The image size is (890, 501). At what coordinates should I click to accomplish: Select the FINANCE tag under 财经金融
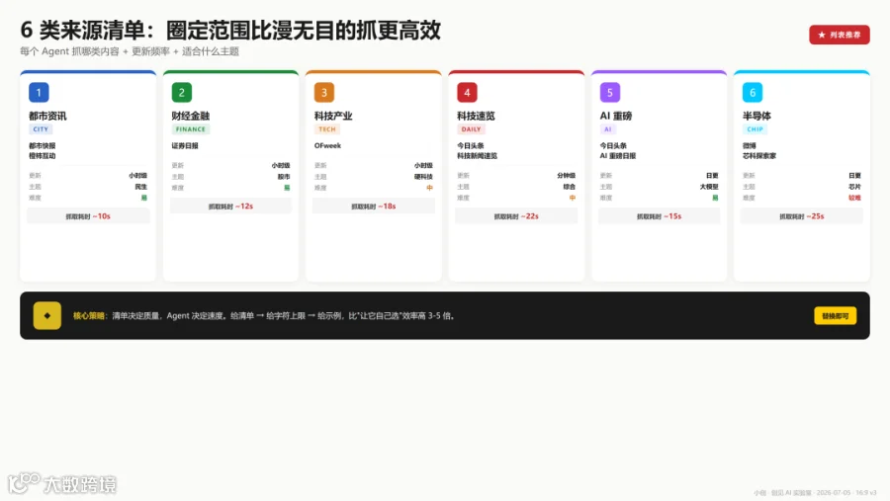click(x=191, y=129)
